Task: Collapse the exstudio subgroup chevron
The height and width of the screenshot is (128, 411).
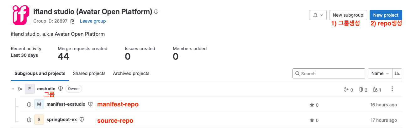Action: pos(13,89)
